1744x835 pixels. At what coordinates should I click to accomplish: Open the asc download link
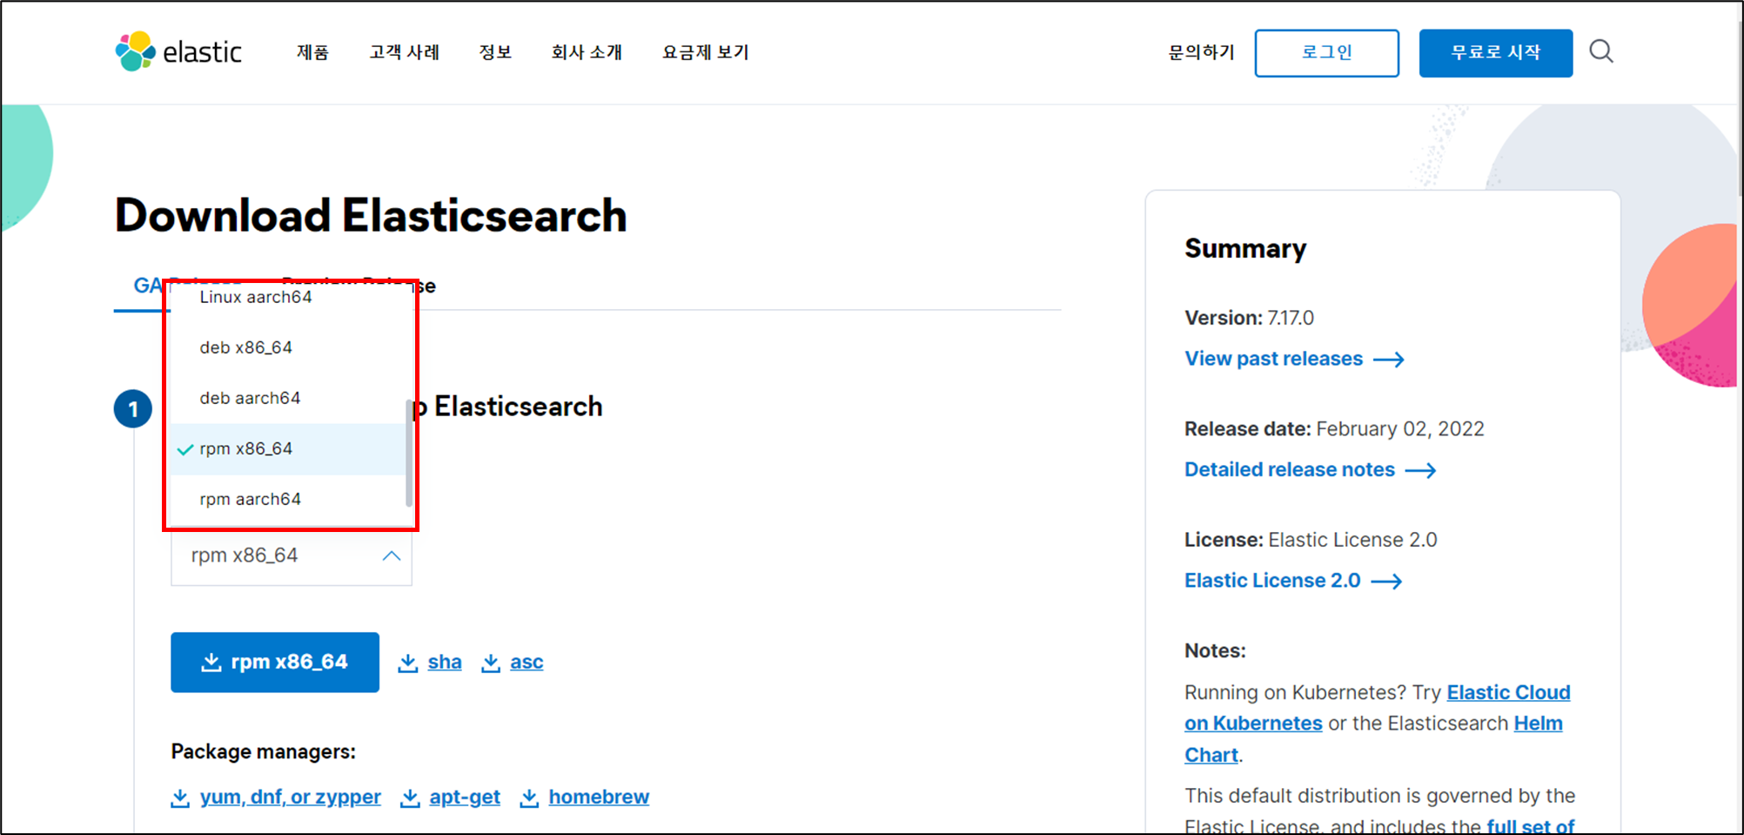pos(527,663)
